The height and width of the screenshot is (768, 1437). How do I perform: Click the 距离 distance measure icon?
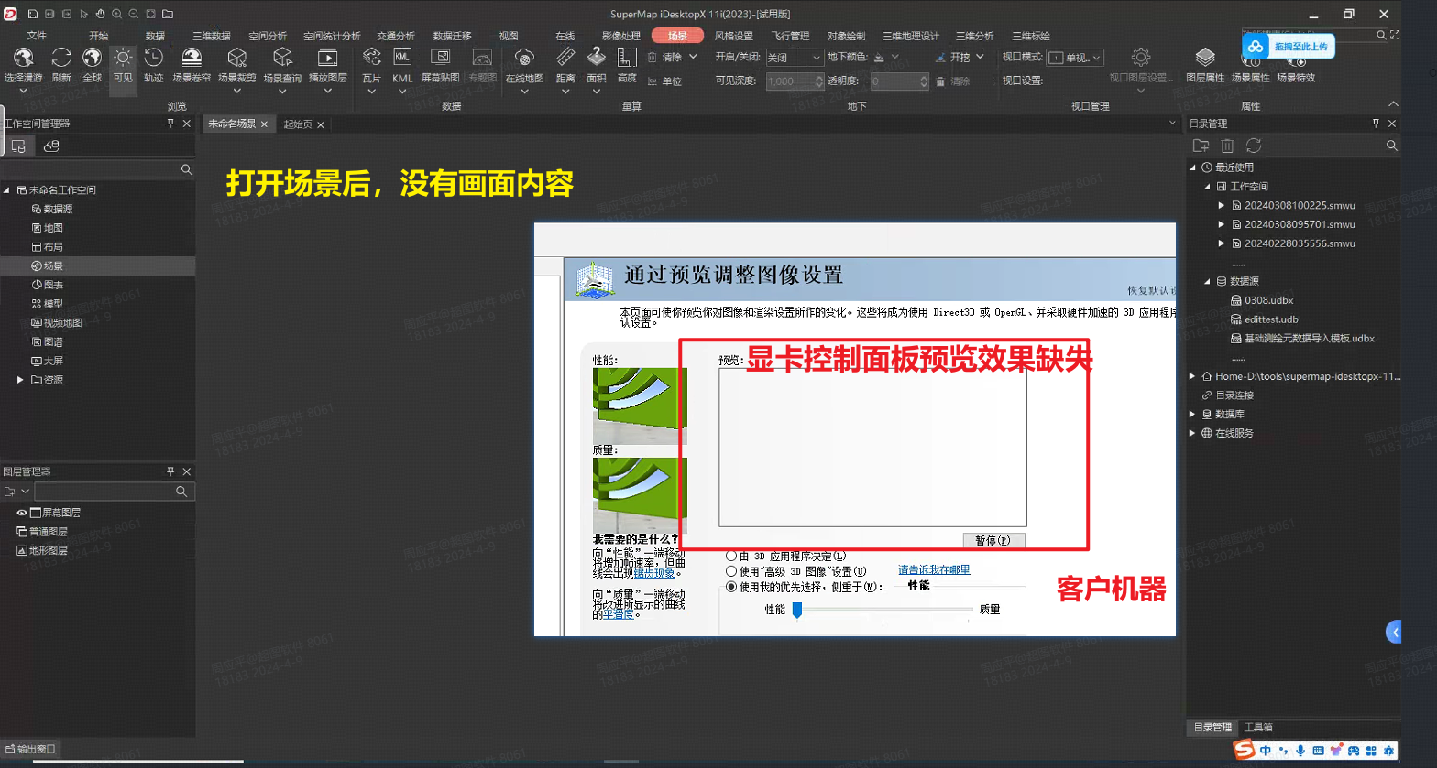[x=565, y=58]
